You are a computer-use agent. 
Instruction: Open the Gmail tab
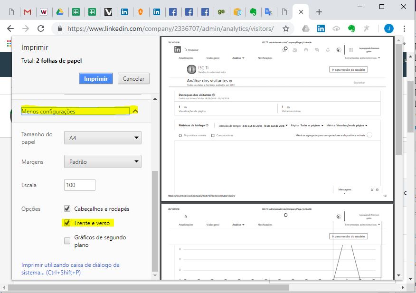pyautogui.click(x=28, y=12)
